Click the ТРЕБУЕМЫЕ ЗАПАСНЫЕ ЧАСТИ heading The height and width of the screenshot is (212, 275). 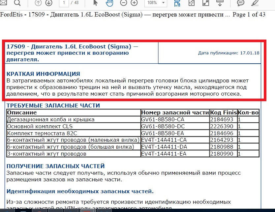pos(53,106)
